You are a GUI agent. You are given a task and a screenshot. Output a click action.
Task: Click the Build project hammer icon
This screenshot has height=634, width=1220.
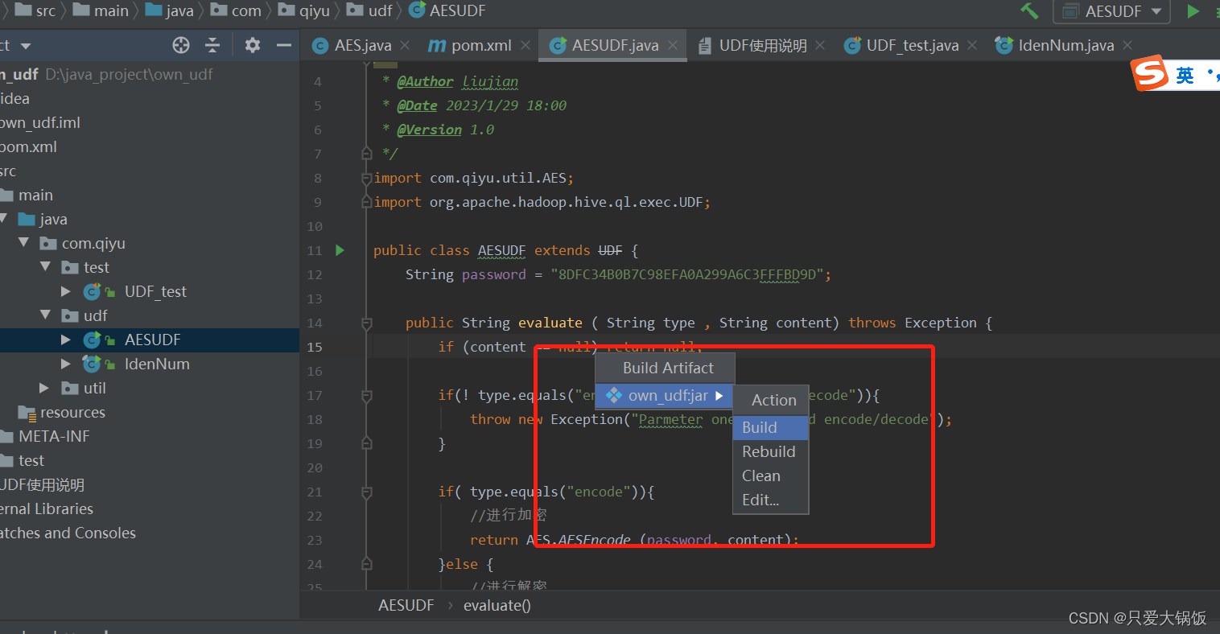pyautogui.click(x=1029, y=11)
